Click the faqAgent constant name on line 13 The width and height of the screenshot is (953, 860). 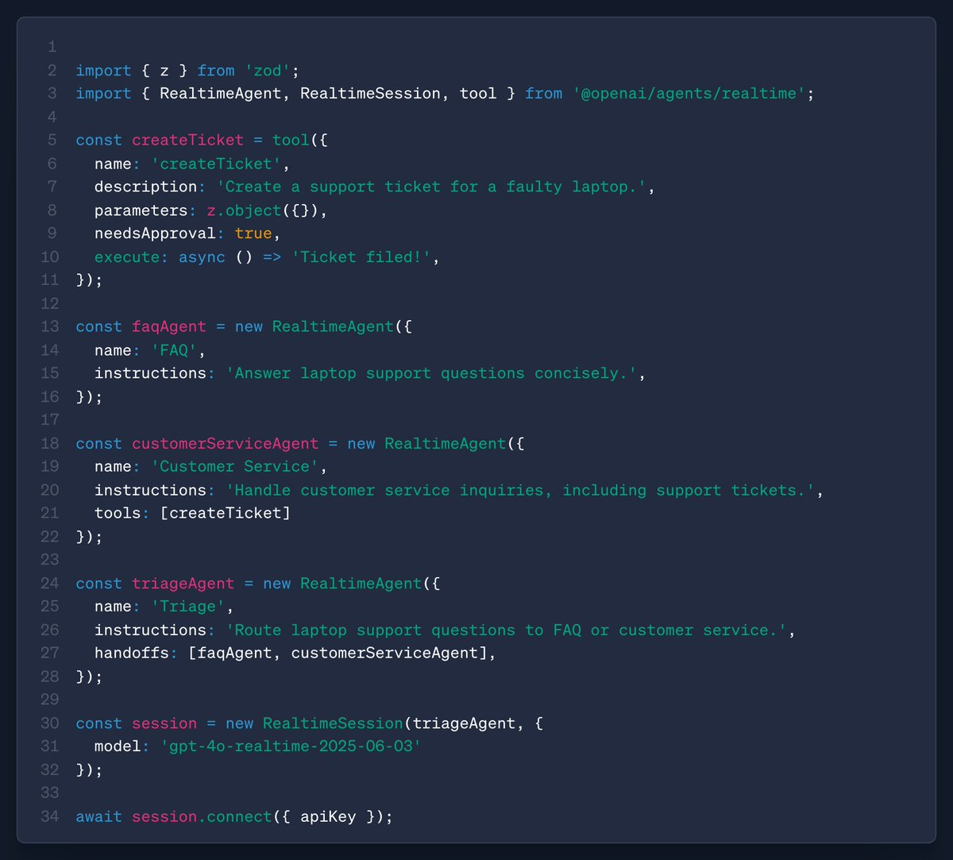pos(169,327)
